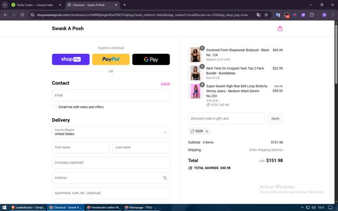Go forward using the browser forward arrow
The width and height of the screenshot is (338, 211).
pyautogui.click(x=14, y=15)
